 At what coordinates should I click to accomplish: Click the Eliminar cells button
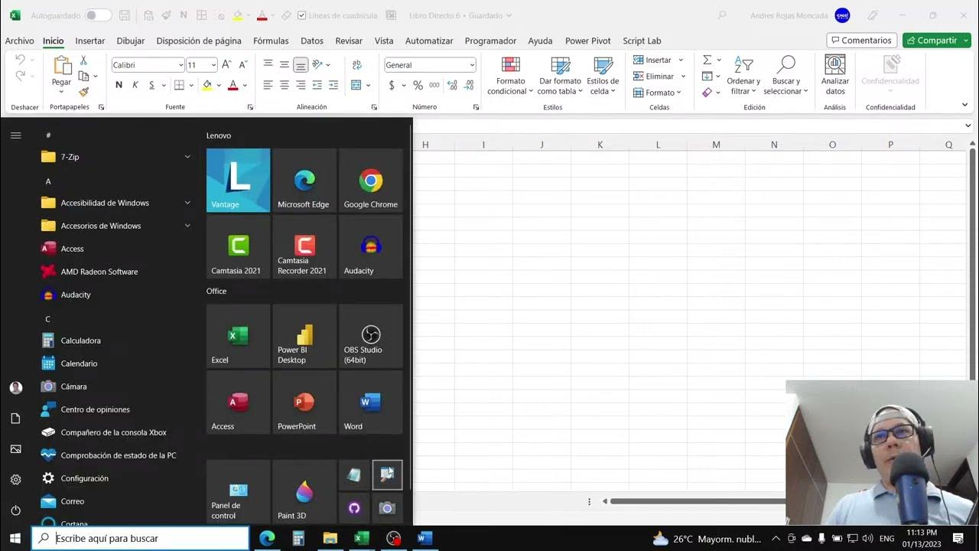[x=659, y=77]
